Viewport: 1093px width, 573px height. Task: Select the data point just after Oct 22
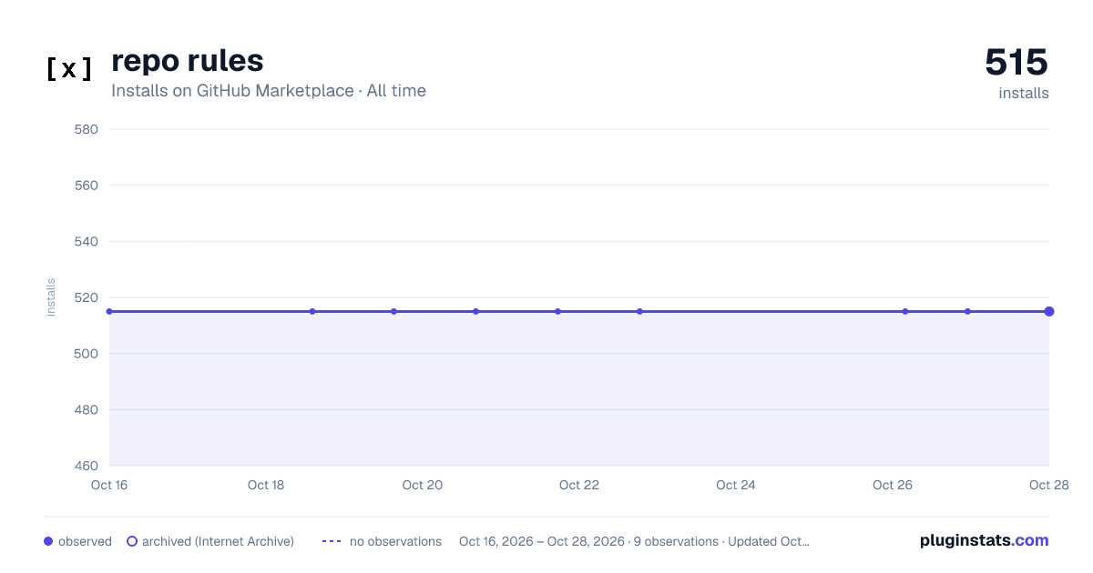[639, 311]
